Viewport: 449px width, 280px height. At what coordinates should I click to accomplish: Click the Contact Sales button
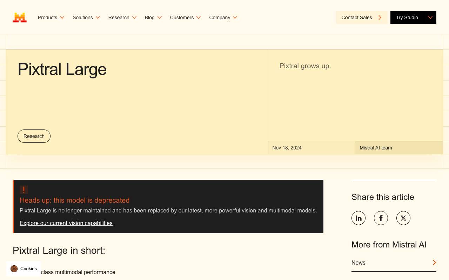click(x=362, y=17)
